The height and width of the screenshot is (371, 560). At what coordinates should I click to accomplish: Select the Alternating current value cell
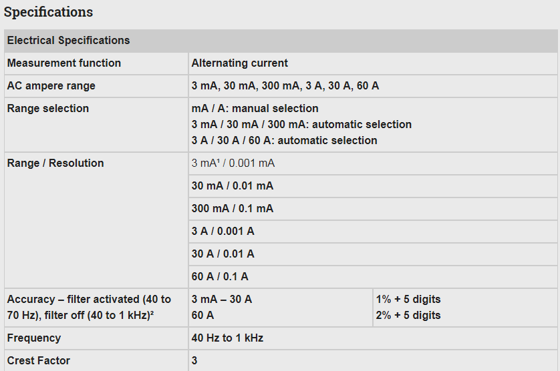pos(239,63)
